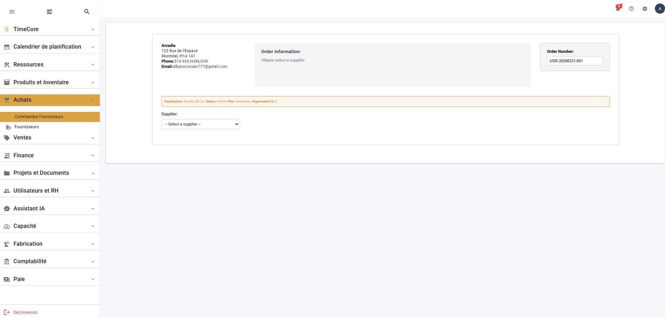This screenshot has height=317, width=665.
Task: Expand Ventes section chevron
Action: 93,138
